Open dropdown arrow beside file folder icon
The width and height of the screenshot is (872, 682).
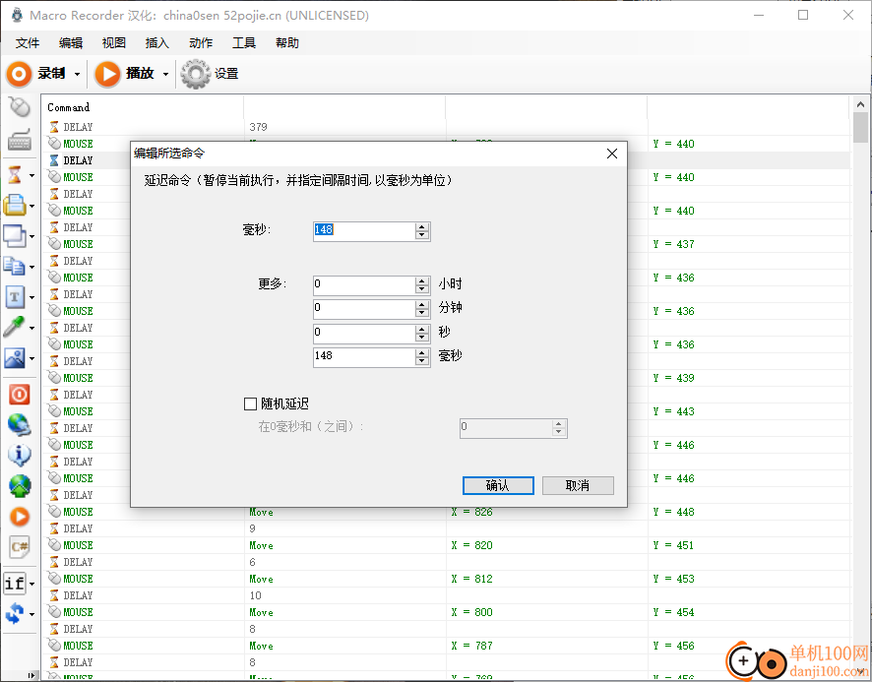pos(31,207)
